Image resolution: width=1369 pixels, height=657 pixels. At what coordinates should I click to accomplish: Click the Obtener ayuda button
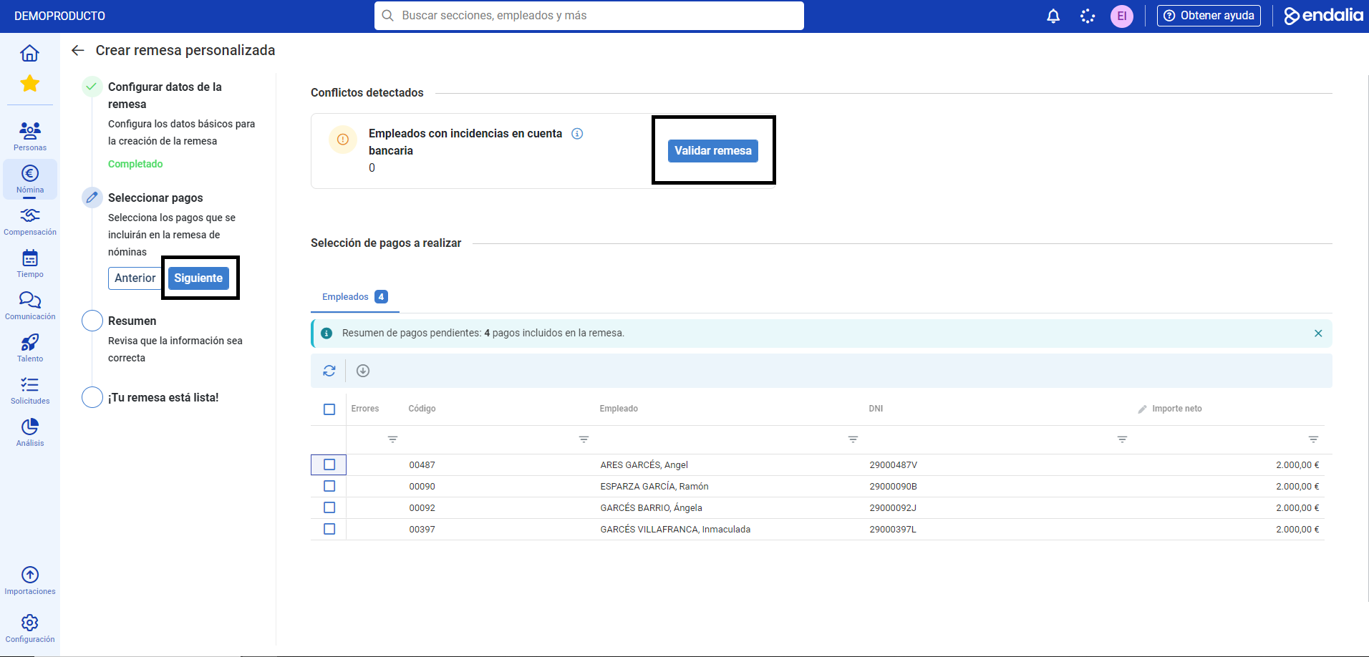tap(1209, 16)
